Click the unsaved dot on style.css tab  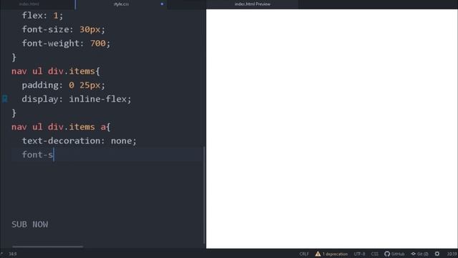162,4
